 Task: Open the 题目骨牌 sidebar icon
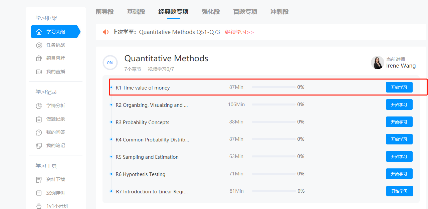[x=39, y=58]
